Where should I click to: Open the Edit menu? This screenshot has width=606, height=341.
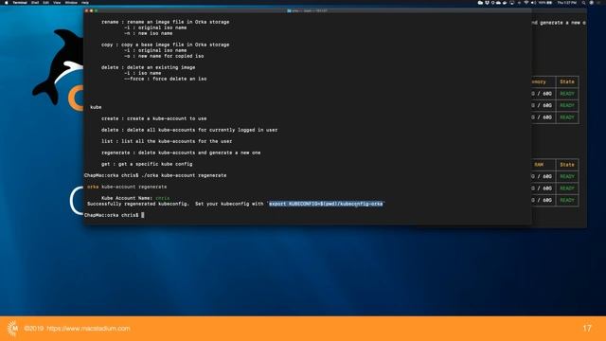click(x=46, y=2)
